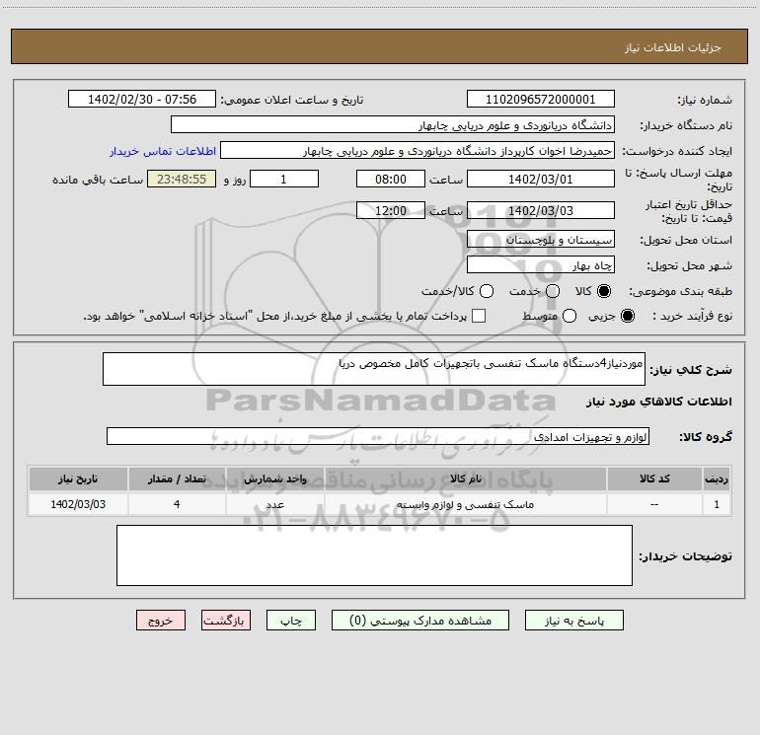Image resolution: width=760 pixels, height=735 pixels.
Task: Click the چاپ print button
Action: point(291,621)
